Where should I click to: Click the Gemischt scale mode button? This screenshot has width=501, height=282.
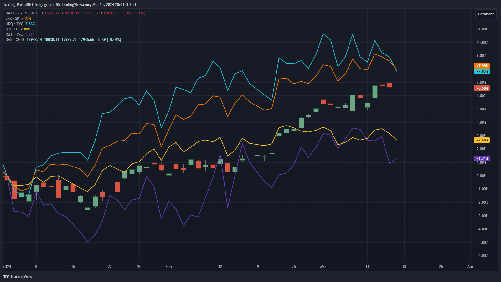[x=486, y=14]
